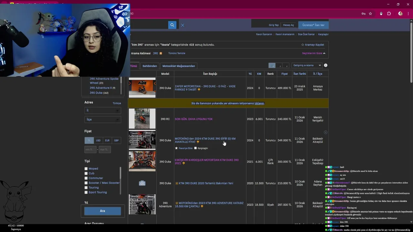Image resolution: width=413 pixels, height=232 pixels.
Task: Select the first list view mode icon
Action: (272, 65)
